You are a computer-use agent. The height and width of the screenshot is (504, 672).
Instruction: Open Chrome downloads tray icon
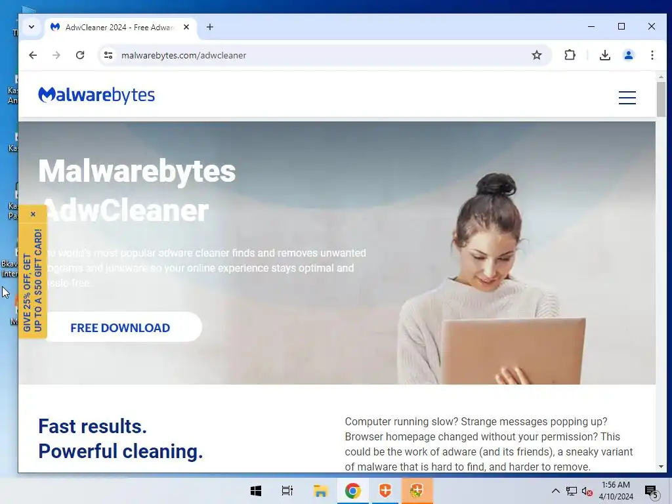[604, 55]
